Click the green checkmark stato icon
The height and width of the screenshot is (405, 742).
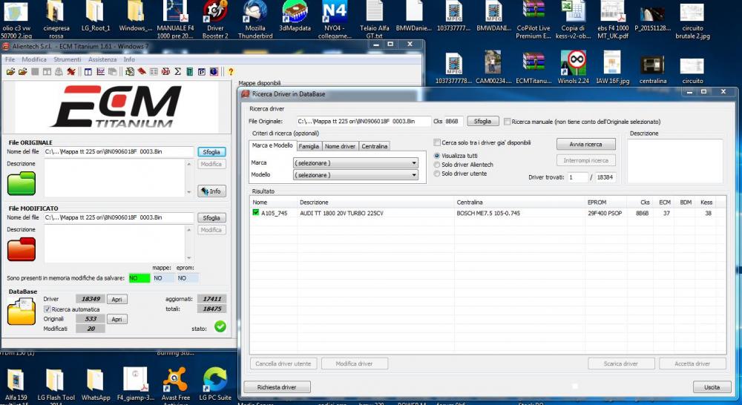220,326
